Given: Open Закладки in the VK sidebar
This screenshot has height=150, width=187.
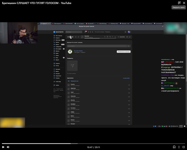Looking at the screenshot, I should coord(57,69).
